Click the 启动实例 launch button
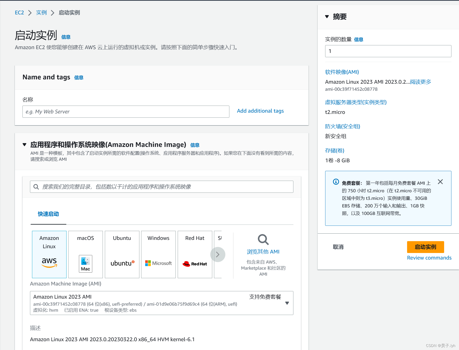The width and height of the screenshot is (459, 350). [425, 247]
